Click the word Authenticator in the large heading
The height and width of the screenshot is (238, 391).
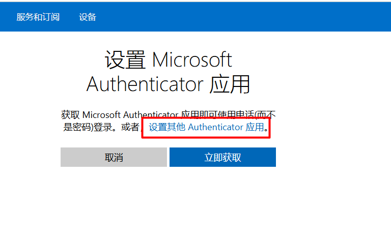click(145, 84)
